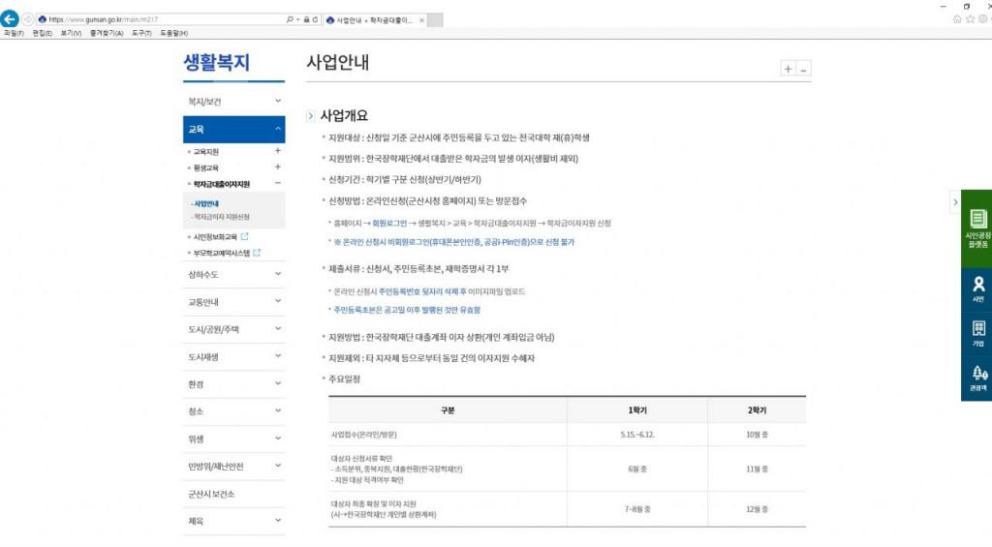The image size is (992, 547).
Task: Open the 즐겨찾기(A) browser menu
Action: pos(106,33)
